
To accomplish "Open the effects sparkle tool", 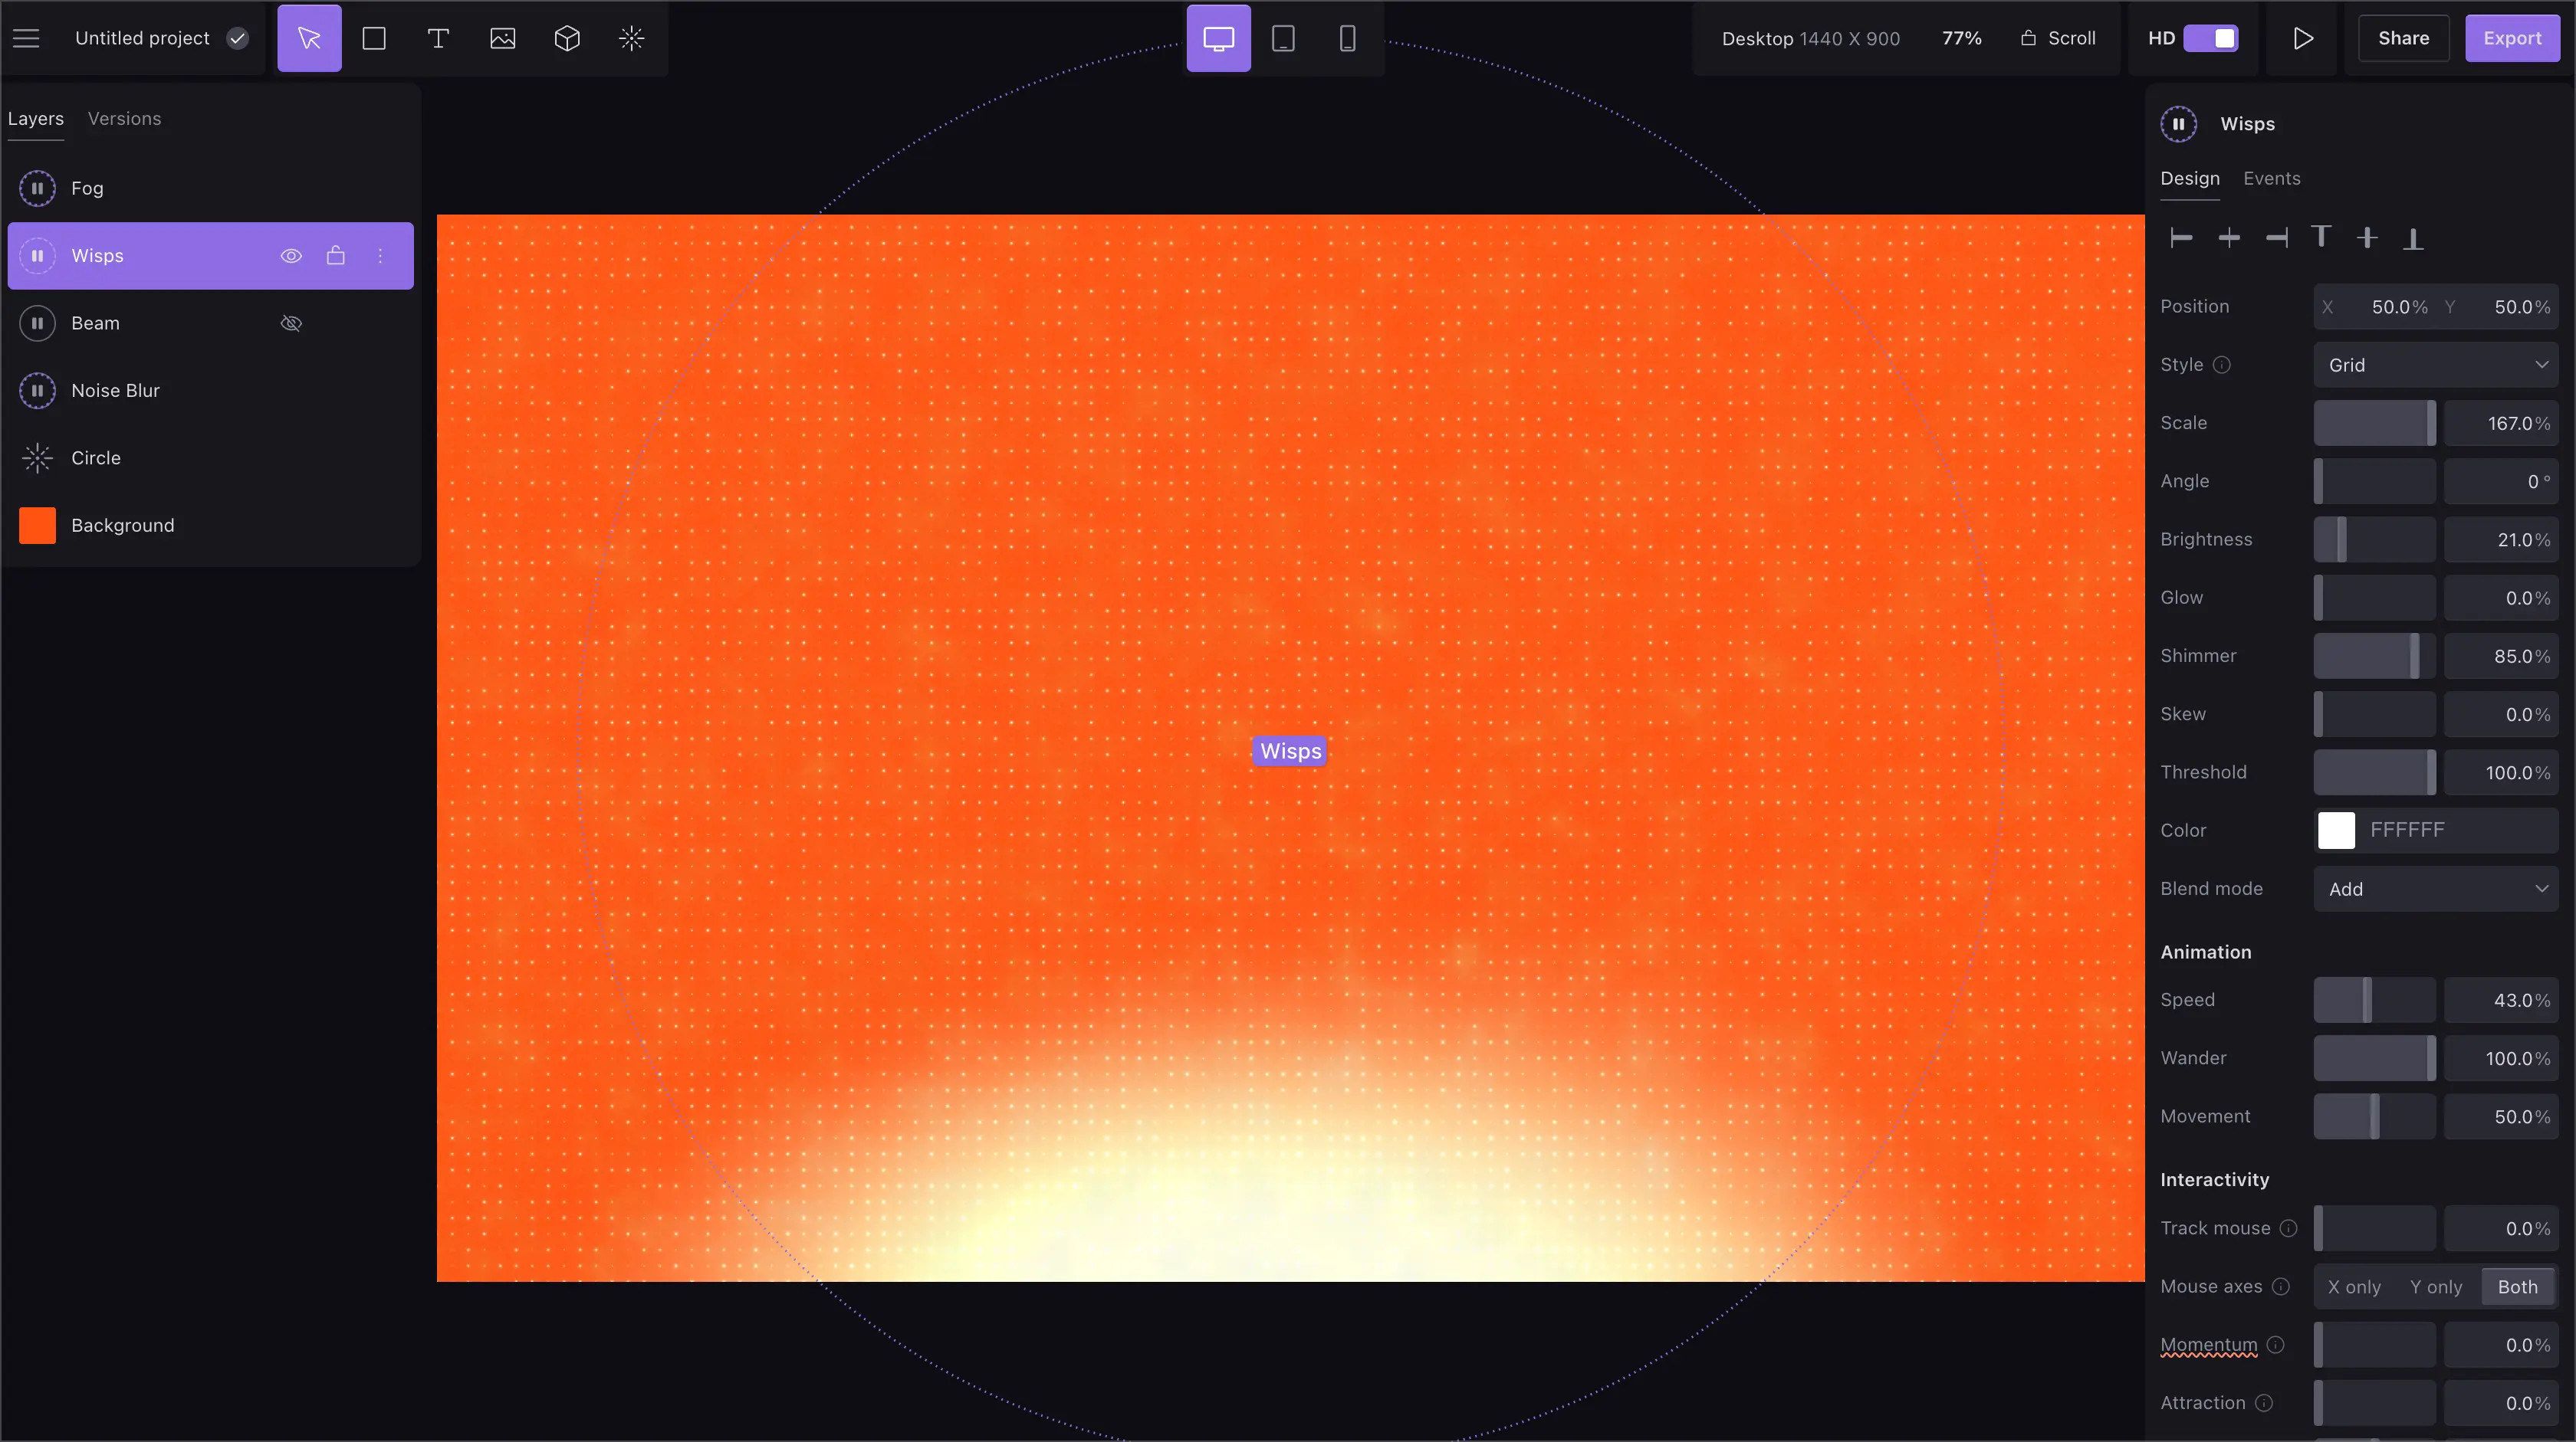I will [x=631, y=38].
